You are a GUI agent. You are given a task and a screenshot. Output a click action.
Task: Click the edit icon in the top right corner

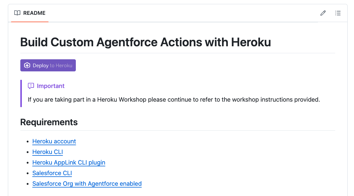323,13
